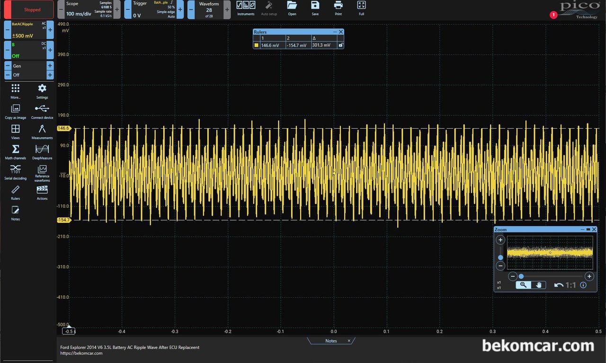Increase channel B range

(x=50, y=50)
